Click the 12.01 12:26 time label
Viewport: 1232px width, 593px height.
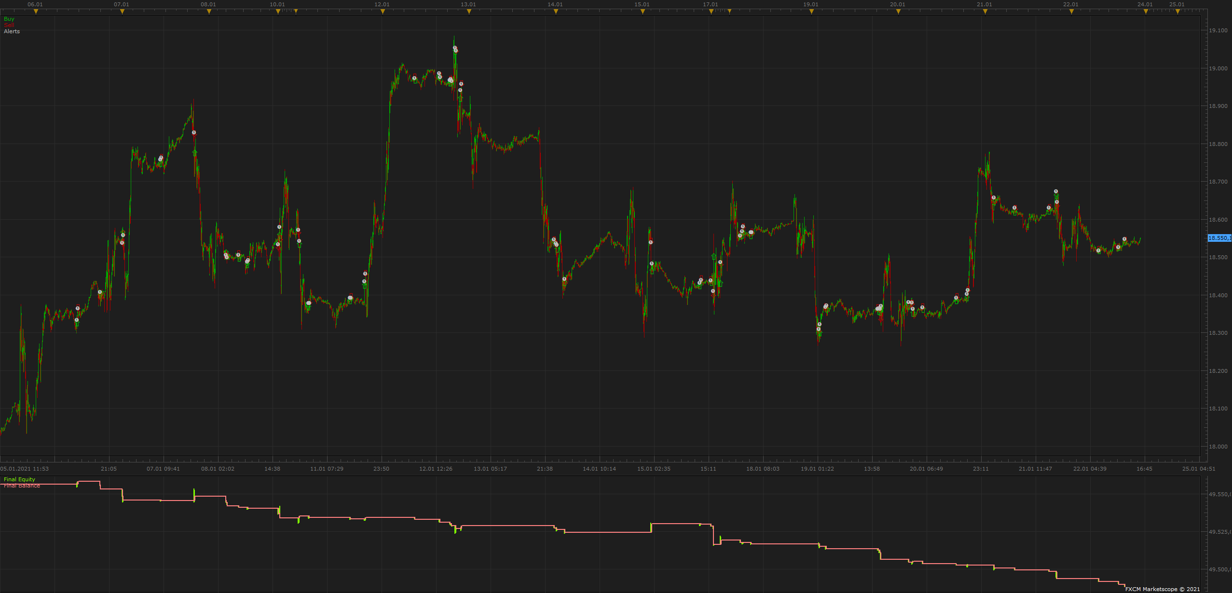pos(436,469)
